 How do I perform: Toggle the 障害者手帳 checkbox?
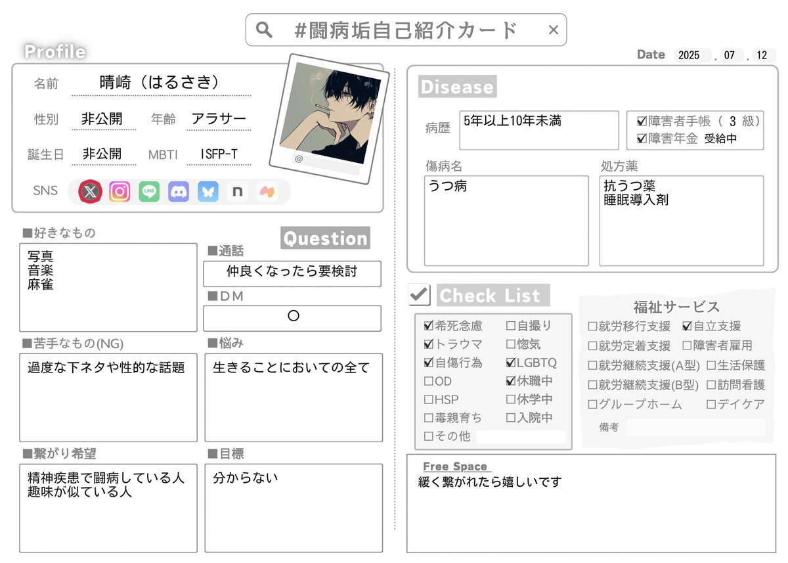pos(642,122)
